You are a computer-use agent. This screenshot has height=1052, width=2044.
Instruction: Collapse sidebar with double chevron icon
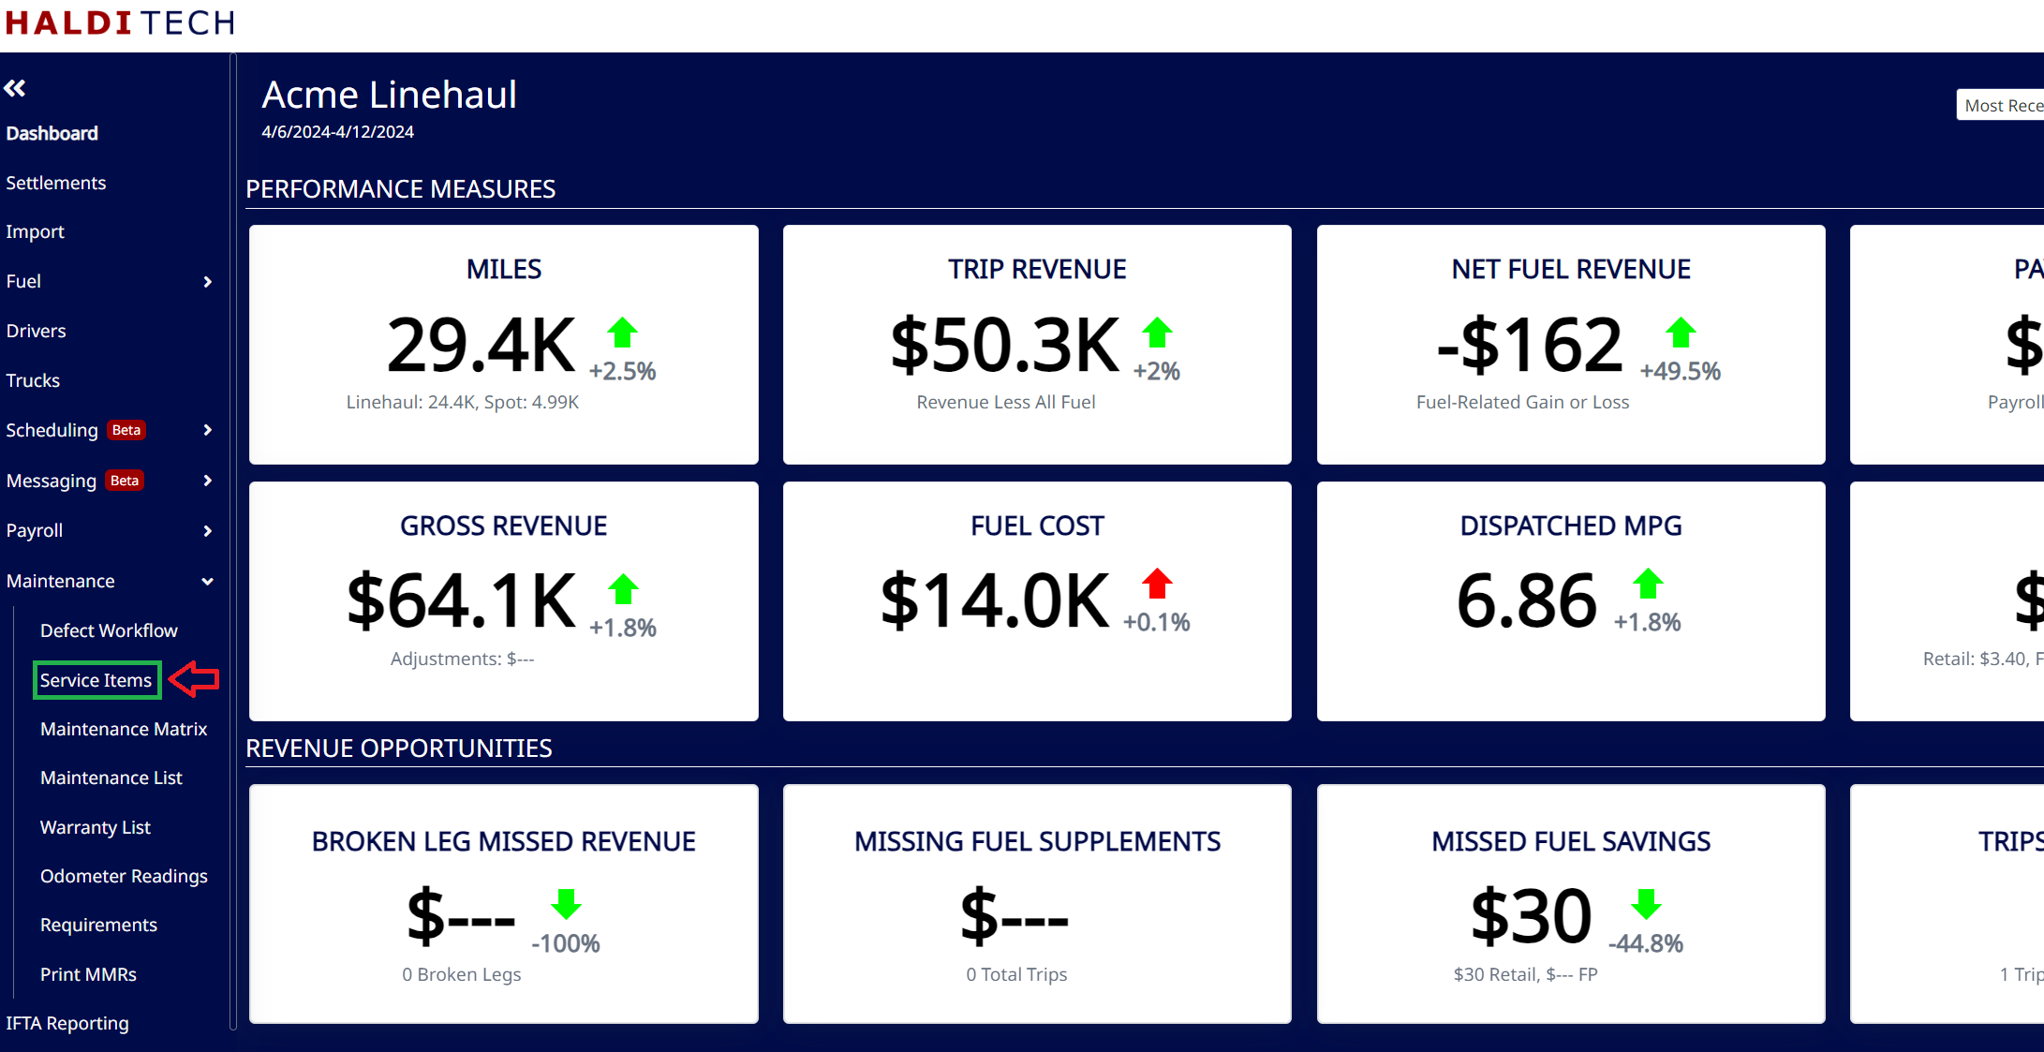point(15,88)
